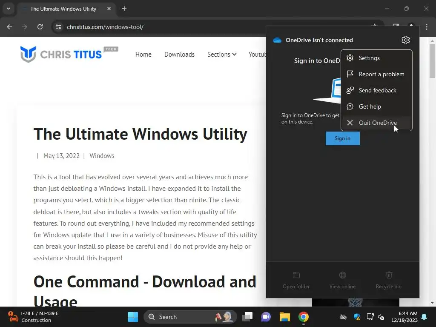This screenshot has width=436, height=327.
Task: Open the clock and date flyout
Action: click(x=404, y=317)
